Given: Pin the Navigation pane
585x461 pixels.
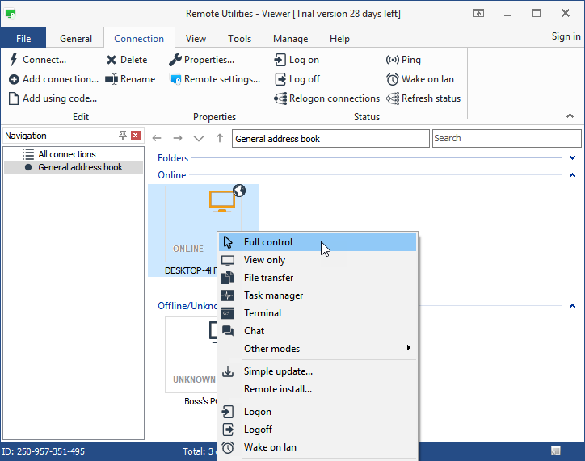Looking at the screenshot, I should coord(122,136).
